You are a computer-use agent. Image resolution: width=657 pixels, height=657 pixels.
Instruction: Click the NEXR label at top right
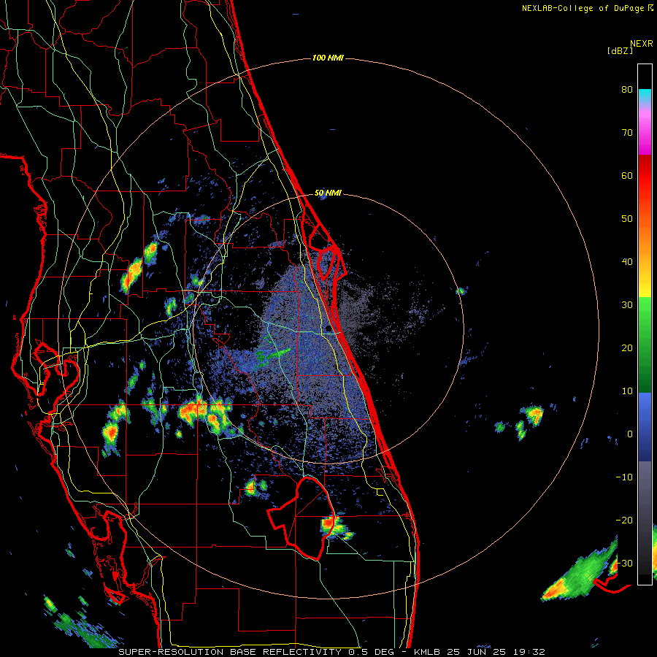642,44
